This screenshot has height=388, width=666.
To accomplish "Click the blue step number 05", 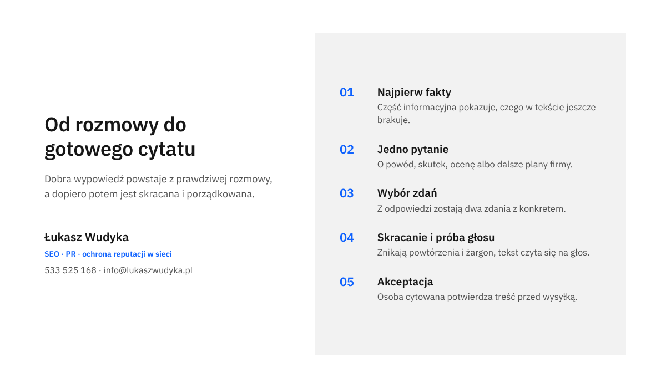I will (347, 282).
